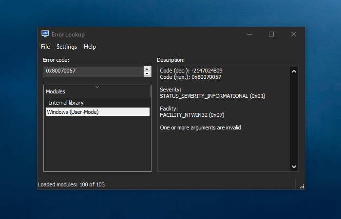
Task: Click the 'Severity:' label in description
Action: [170, 90]
